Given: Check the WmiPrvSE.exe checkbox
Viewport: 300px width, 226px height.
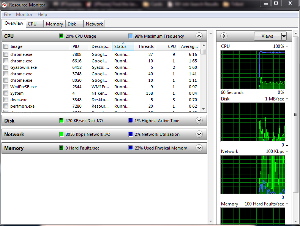Looking at the screenshot, I should 6,87.
